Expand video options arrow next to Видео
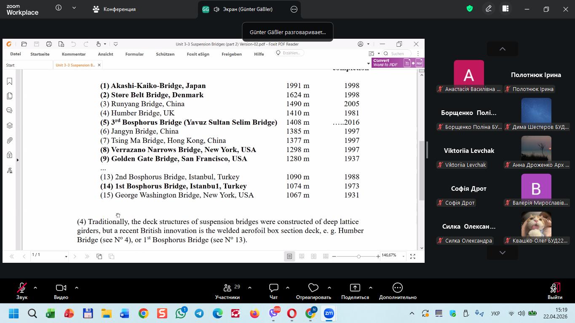Screen dimensions: 575x323 click(77, 288)
